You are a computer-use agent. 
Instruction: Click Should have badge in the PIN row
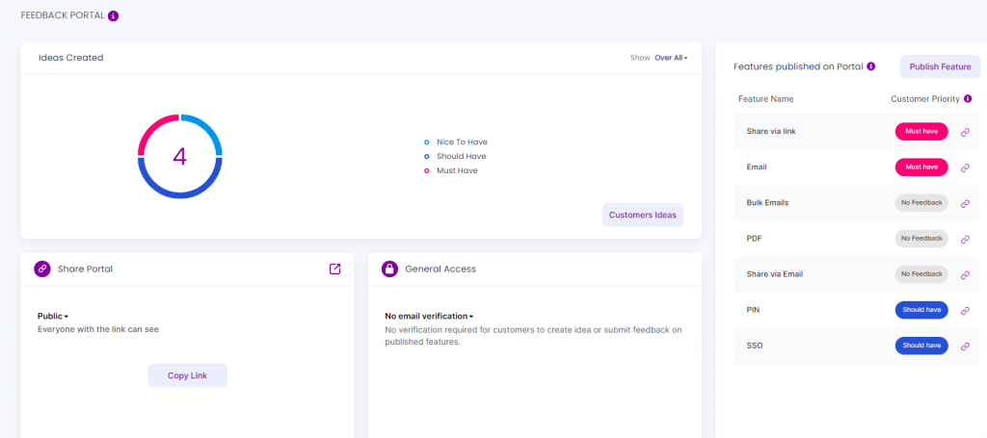921,310
